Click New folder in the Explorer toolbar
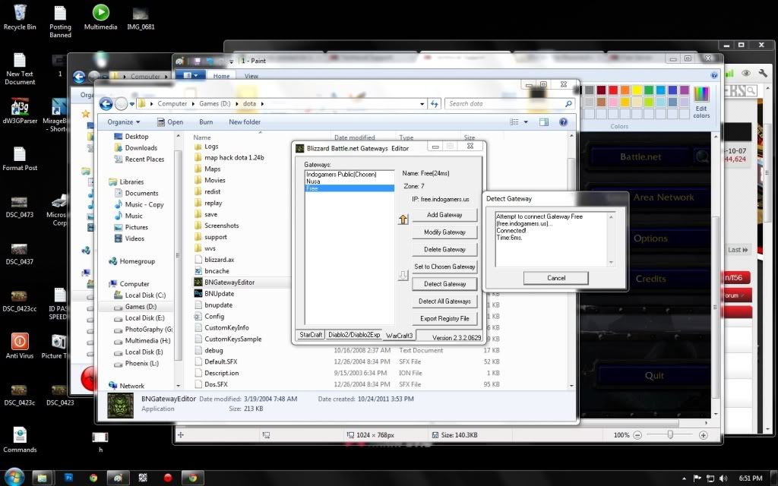Viewport: 778px width, 486px height. (245, 122)
